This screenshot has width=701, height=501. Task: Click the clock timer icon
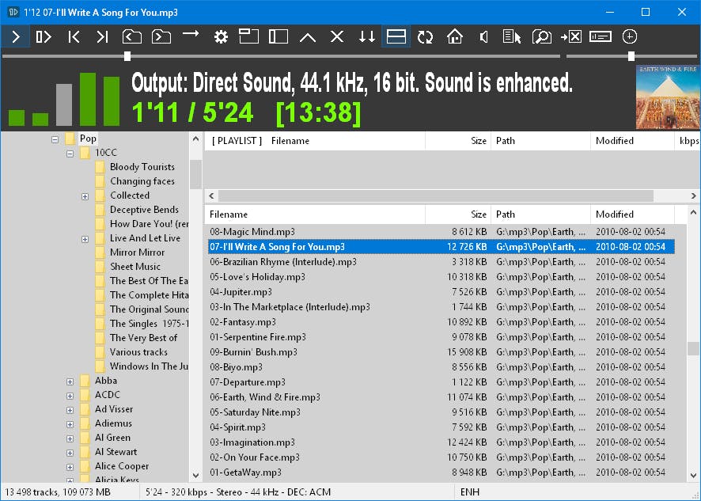click(630, 36)
